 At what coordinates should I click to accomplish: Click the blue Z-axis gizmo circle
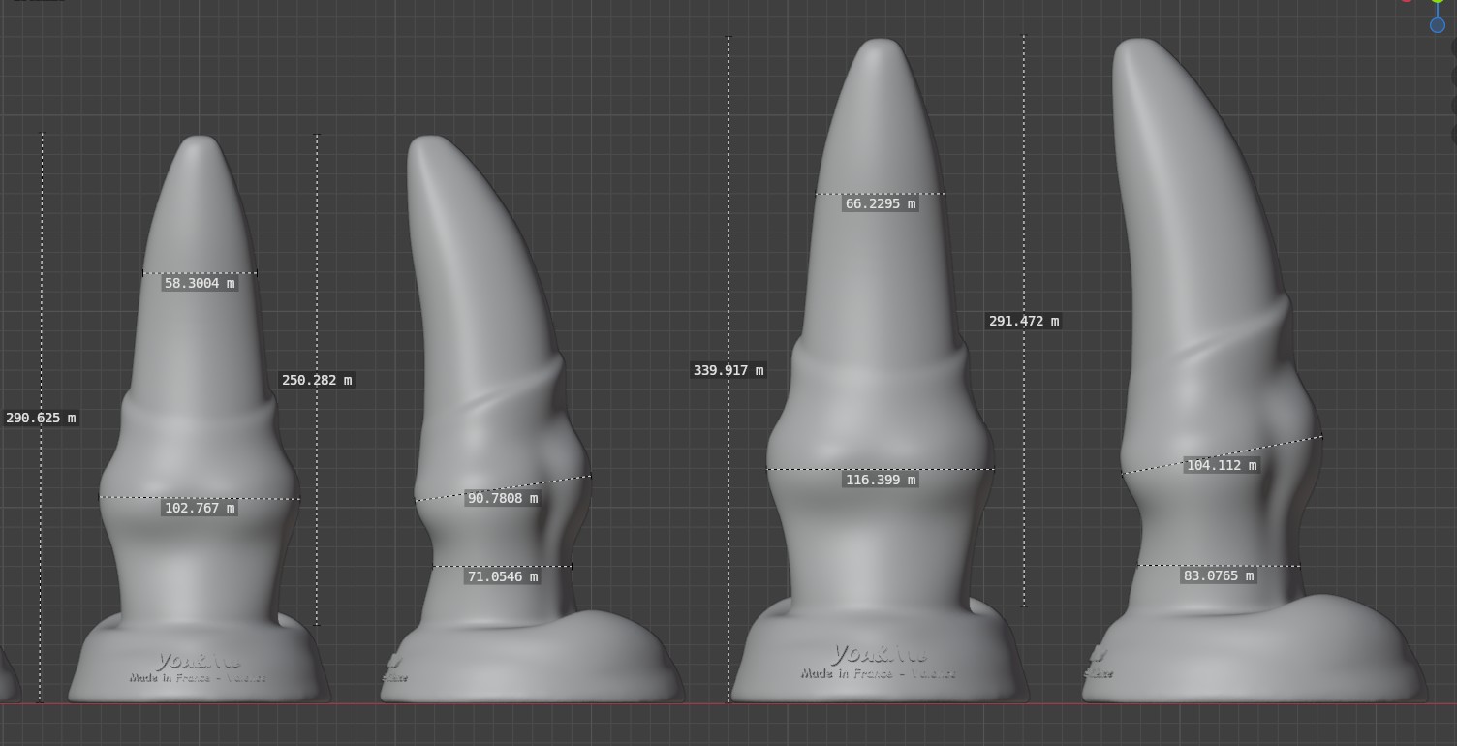click(x=1438, y=25)
